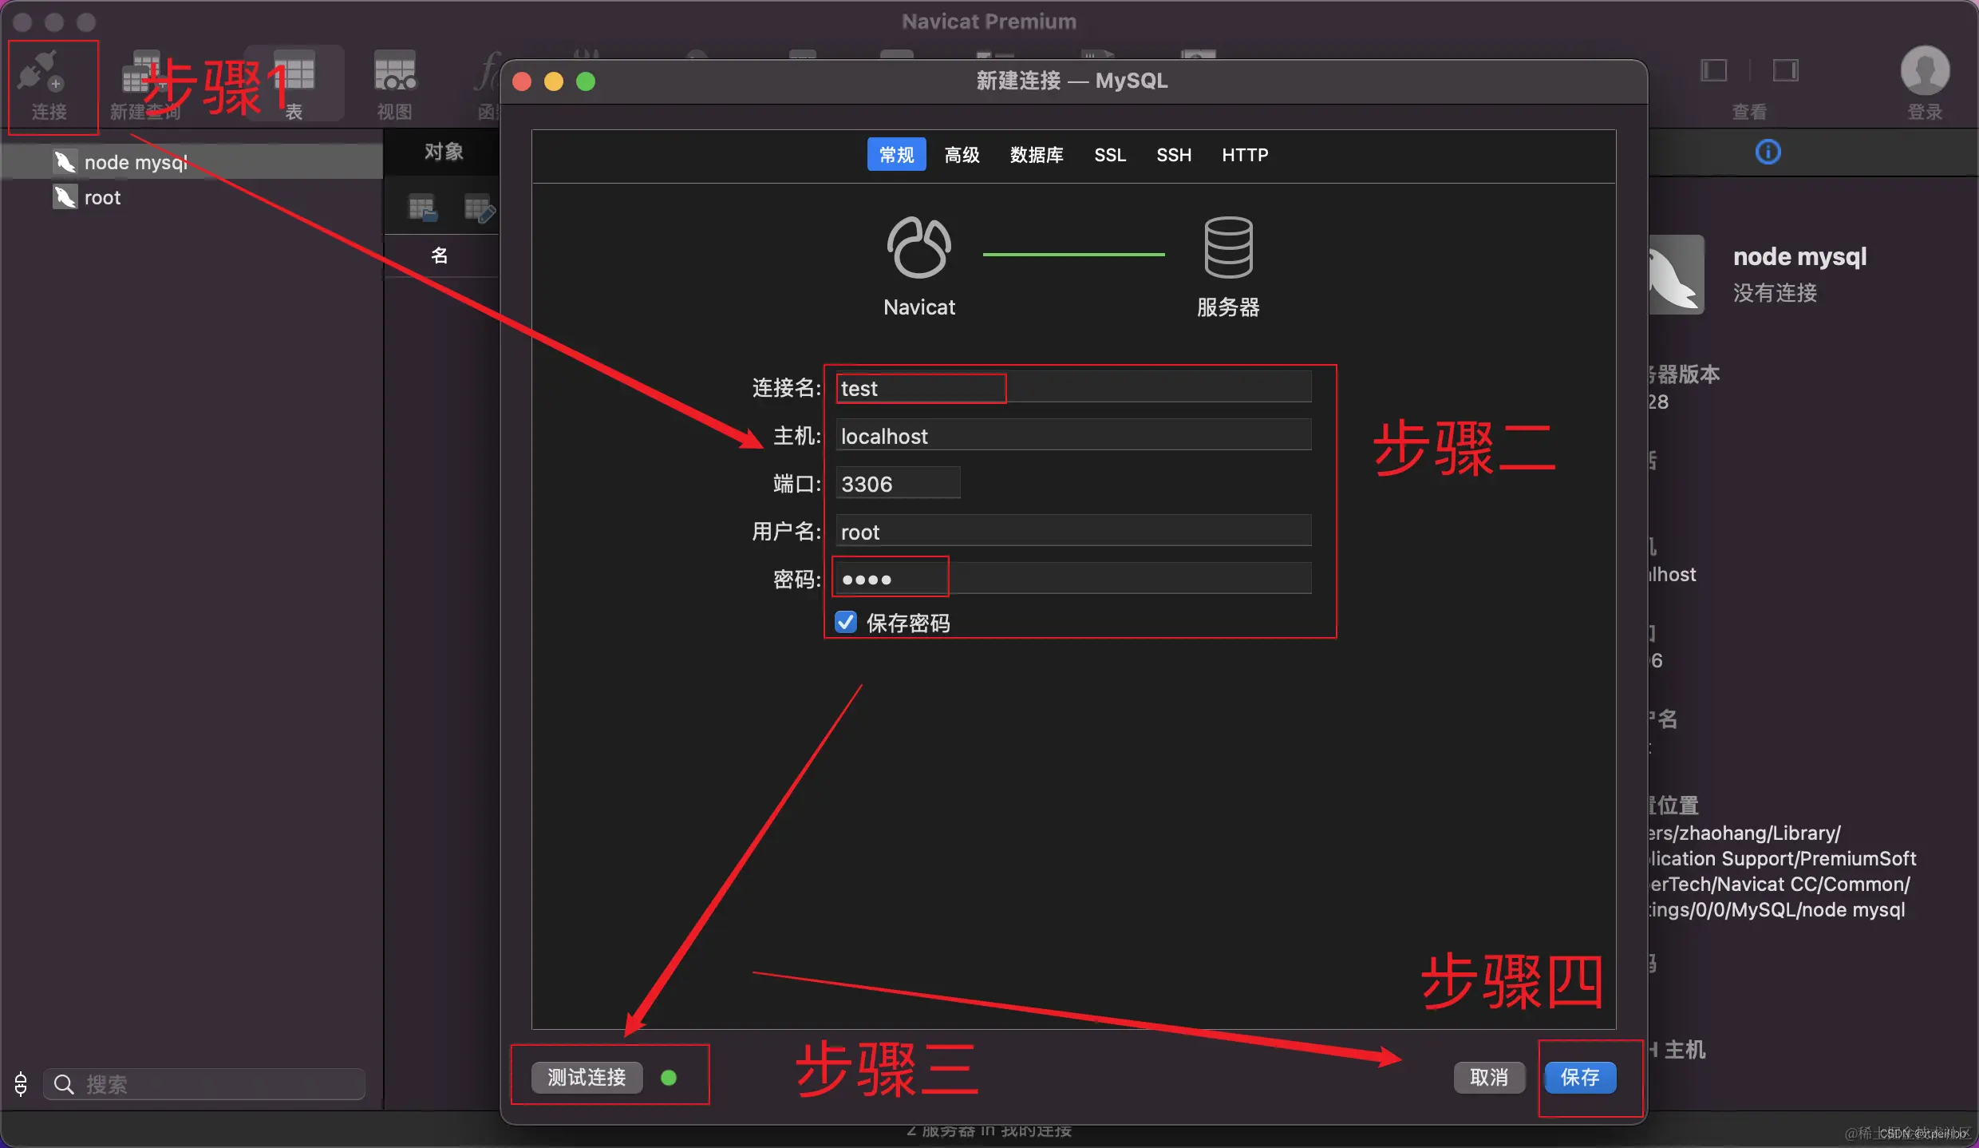
Task: Click the plug icon beside the search bar
Action: [x=20, y=1084]
